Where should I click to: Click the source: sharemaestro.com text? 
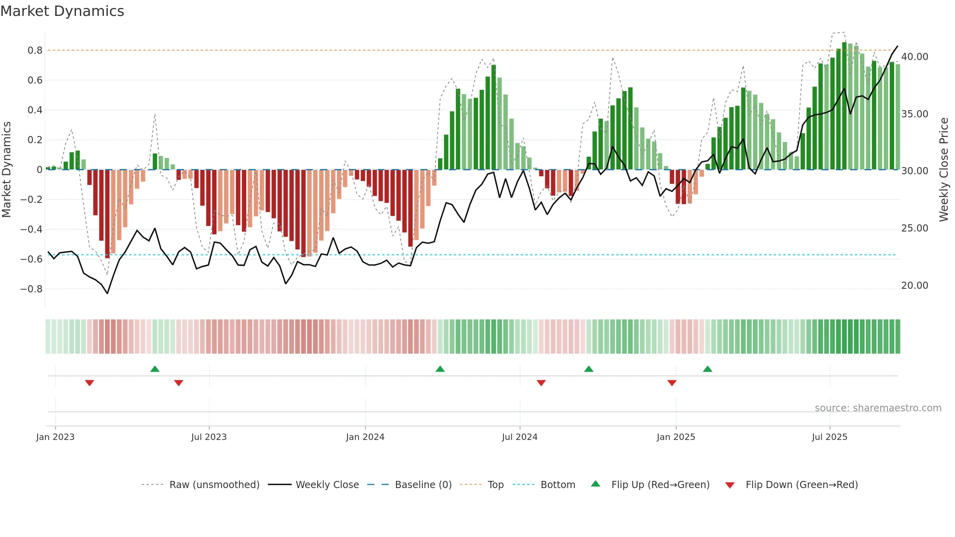[878, 408]
